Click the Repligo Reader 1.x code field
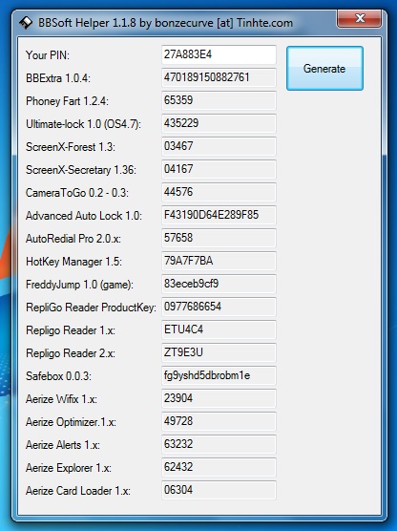The image size is (397, 531). (x=219, y=329)
